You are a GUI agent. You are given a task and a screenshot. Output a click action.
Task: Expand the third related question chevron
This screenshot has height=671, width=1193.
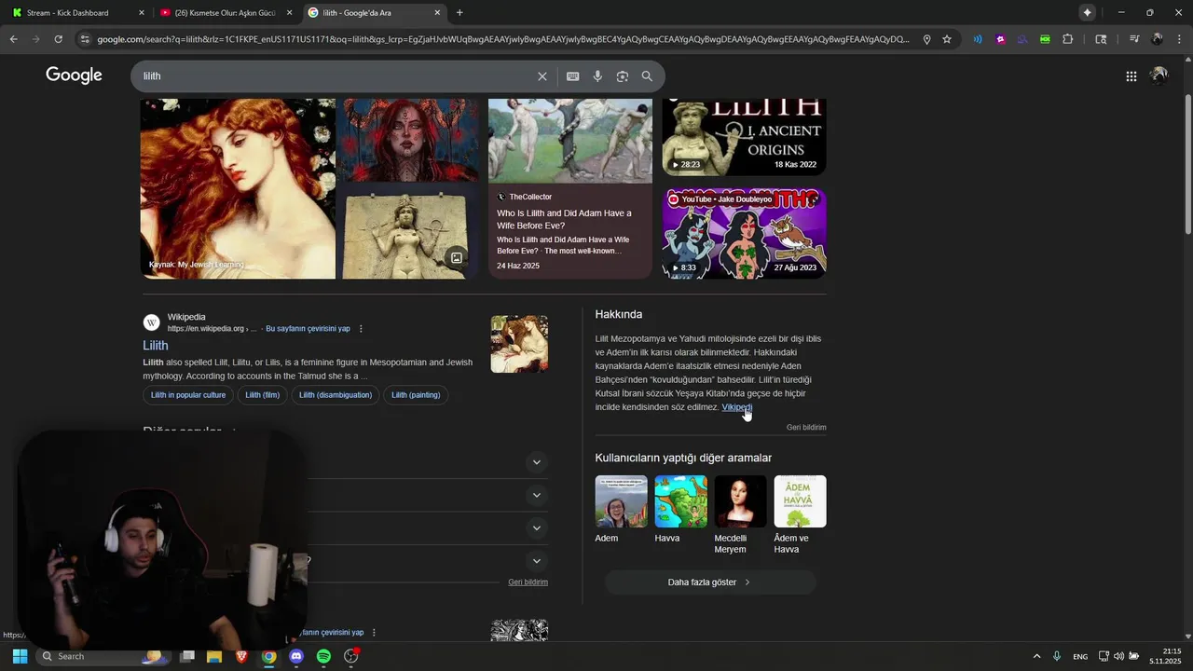536,527
